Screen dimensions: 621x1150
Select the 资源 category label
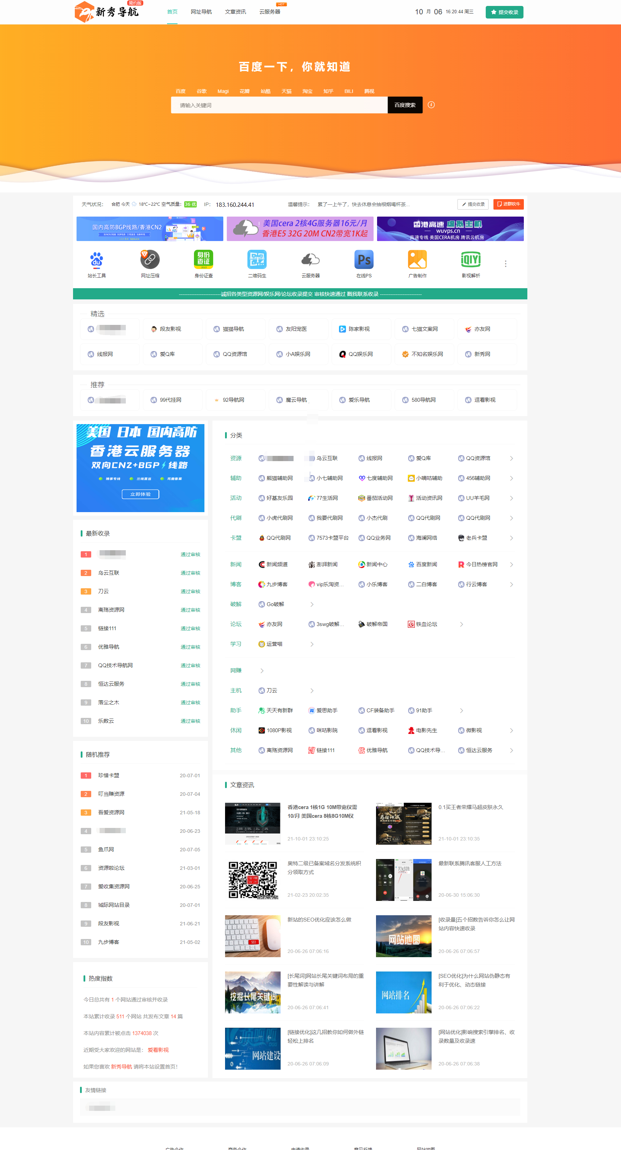click(x=236, y=458)
